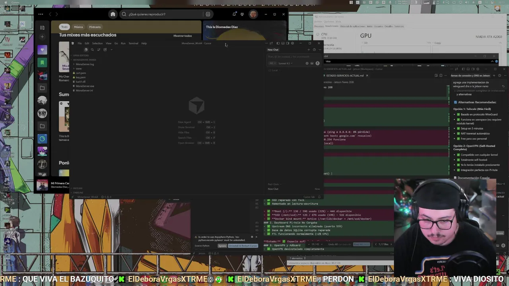This screenshot has width=509, height=286.
Task: Click the Explorer icon in MonaServer Cursor
Action: pyautogui.click(x=86, y=50)
